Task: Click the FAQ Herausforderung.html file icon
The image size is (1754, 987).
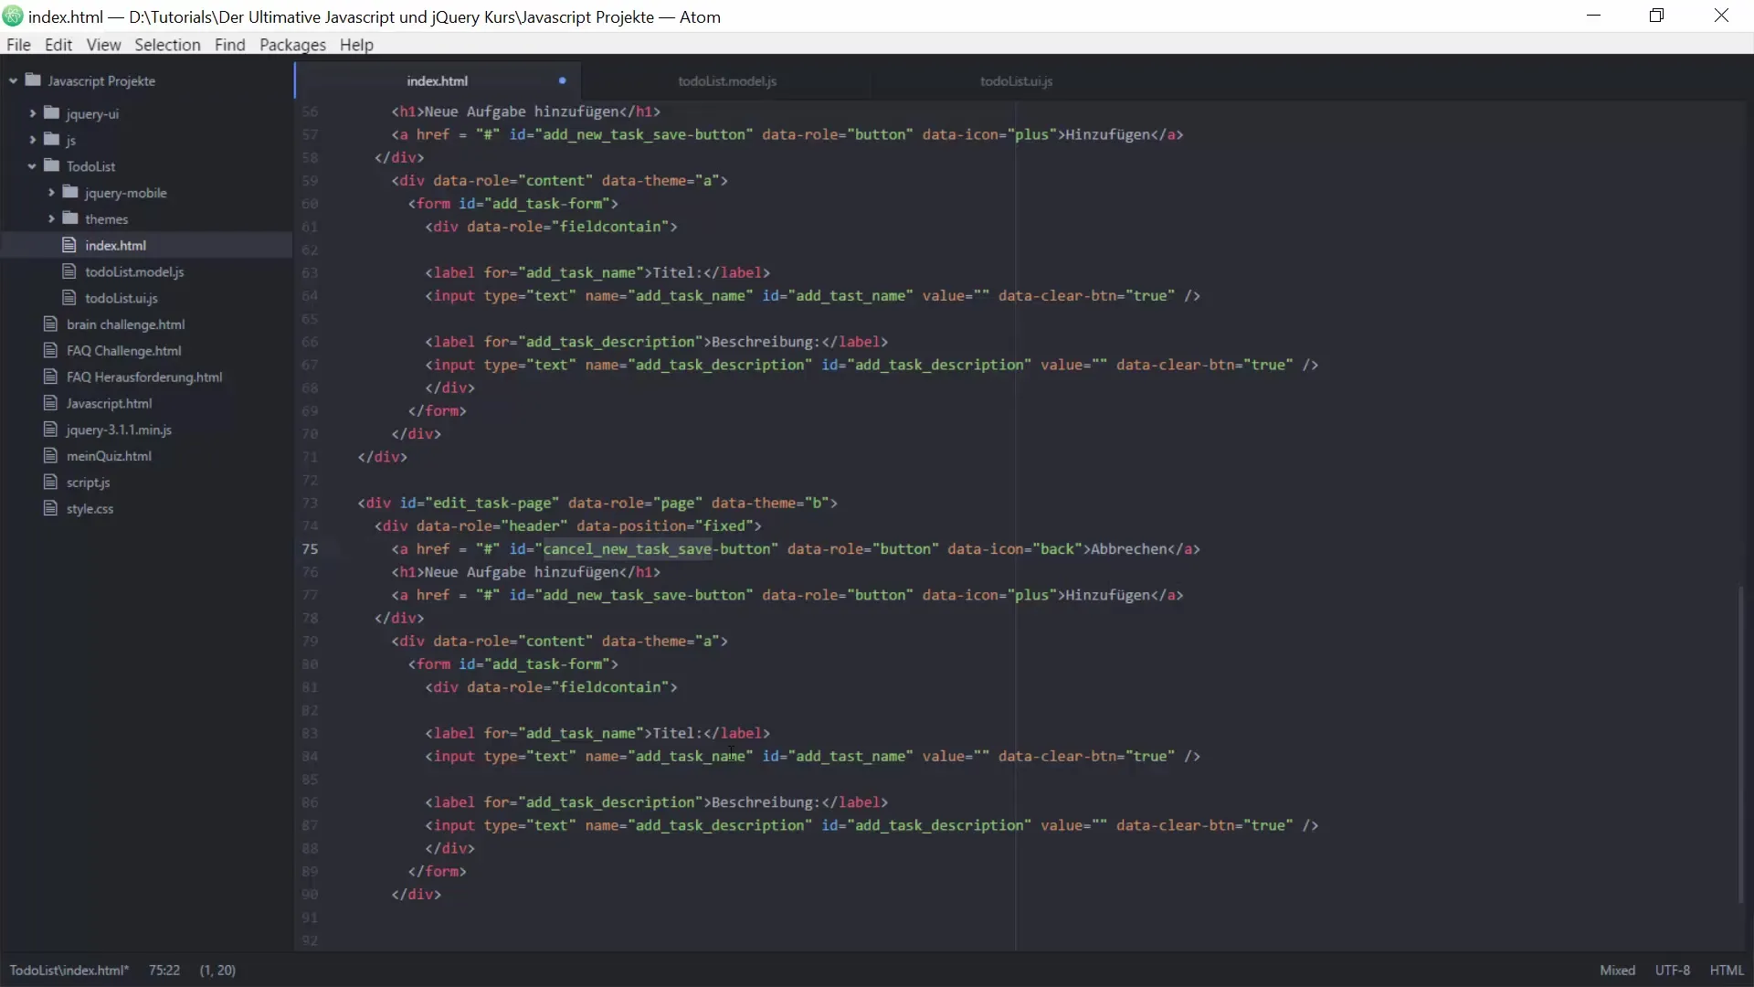Action: coord(50,377)
